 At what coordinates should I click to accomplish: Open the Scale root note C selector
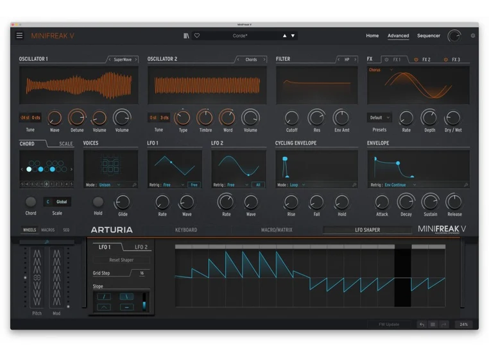[48, 202]
